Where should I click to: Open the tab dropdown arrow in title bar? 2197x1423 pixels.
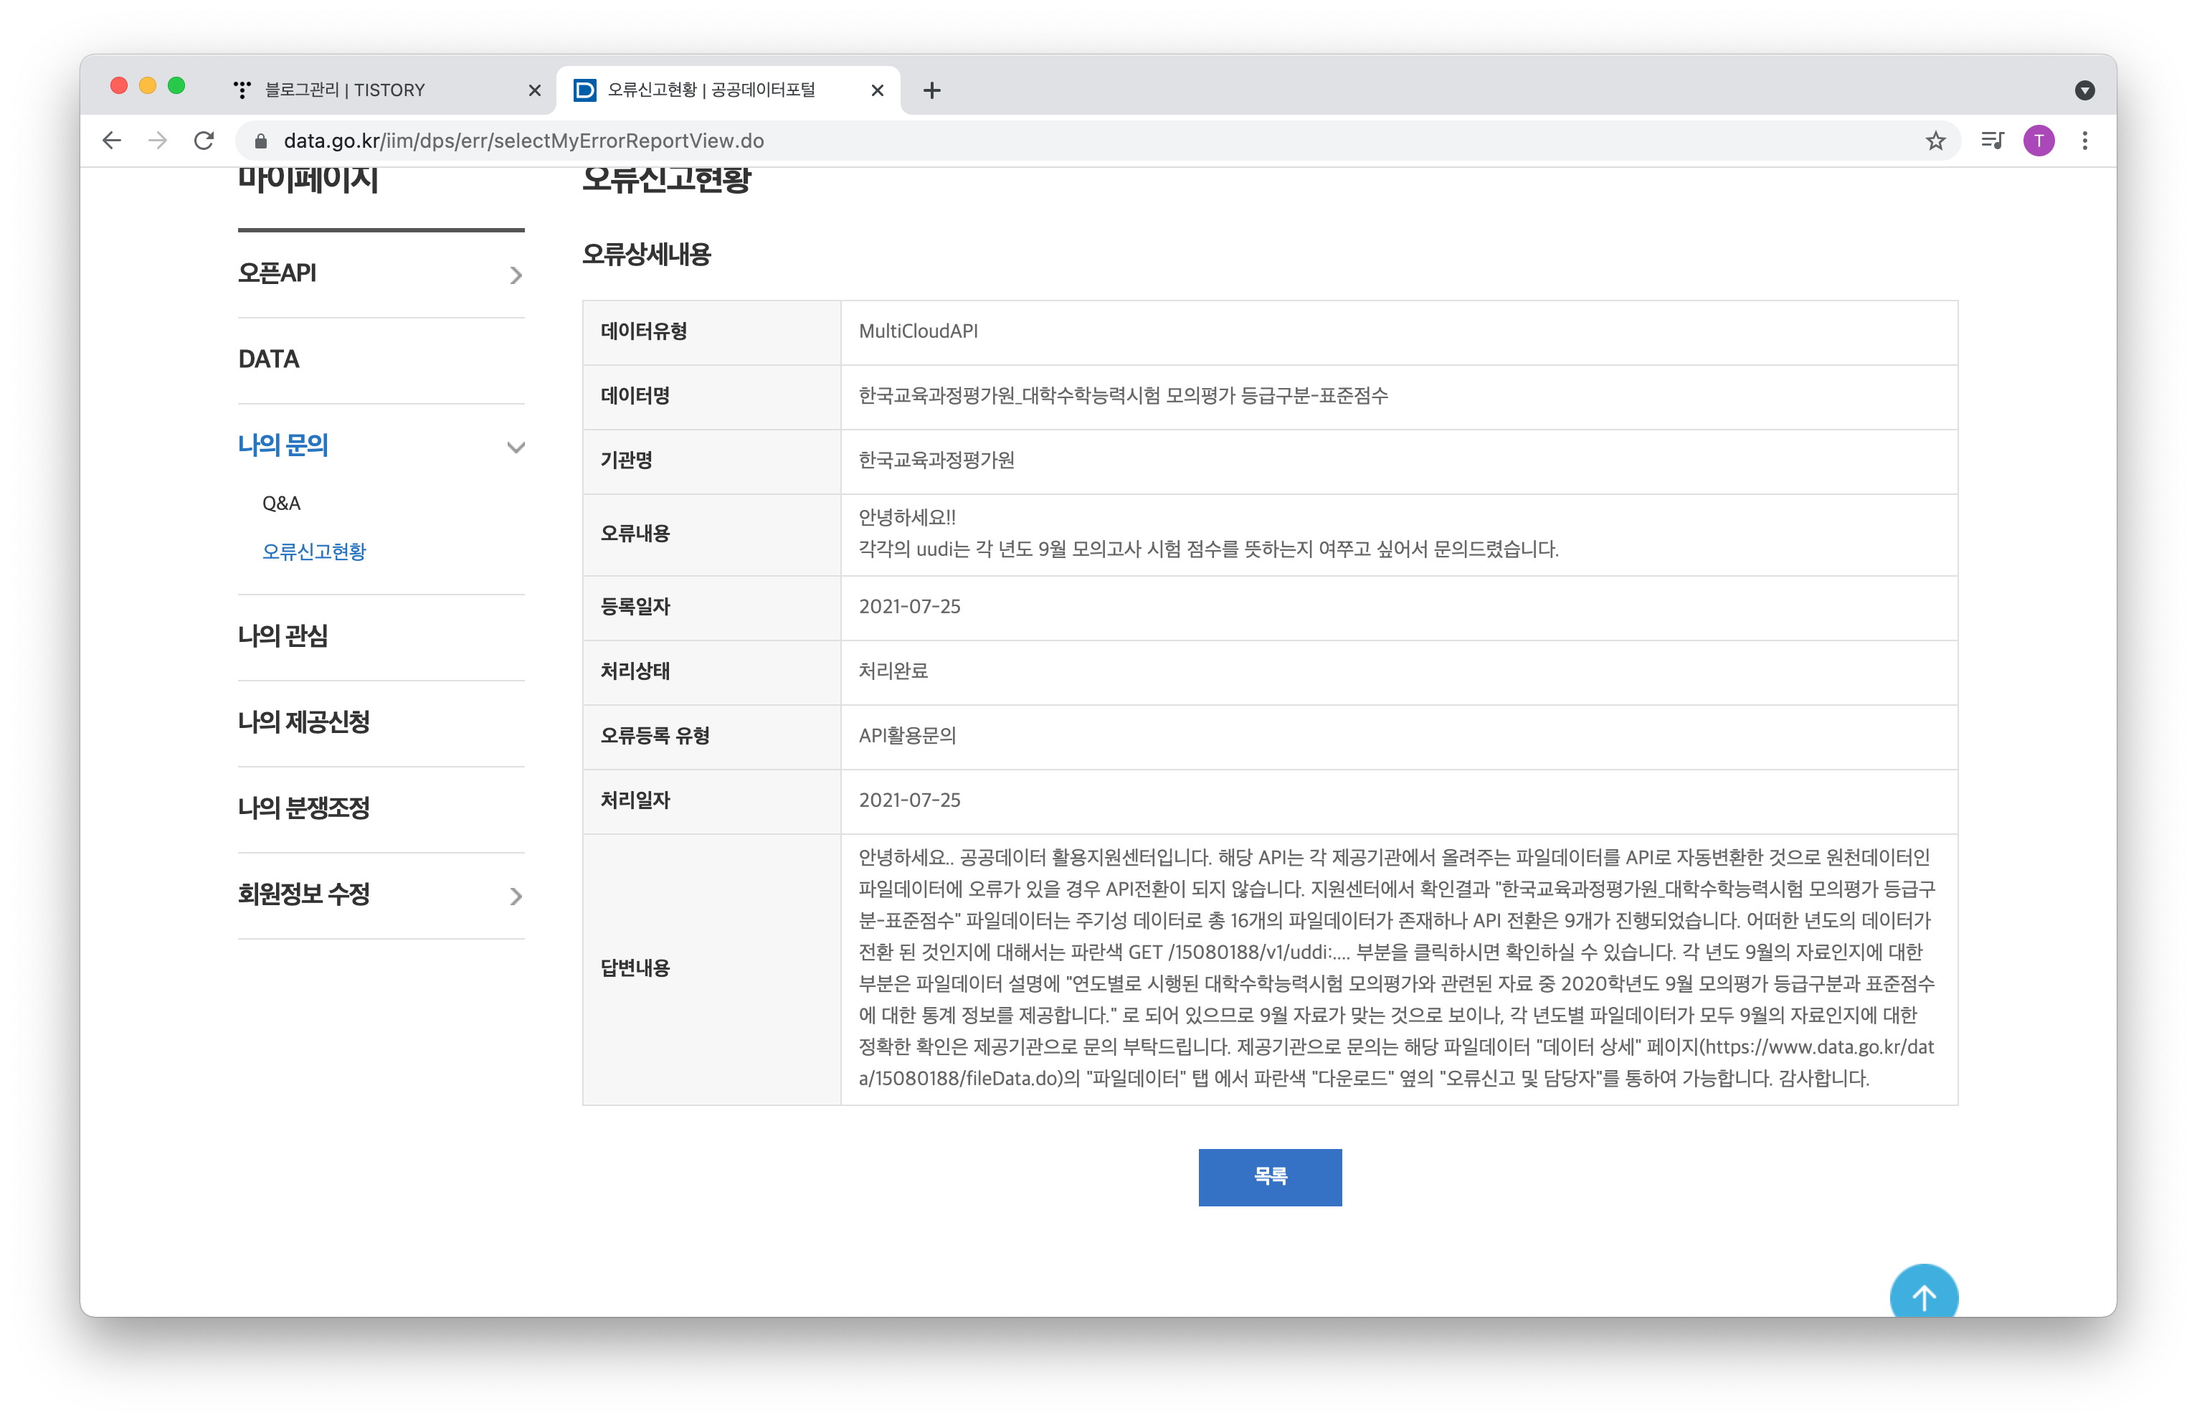click(x=2084, y=90)
